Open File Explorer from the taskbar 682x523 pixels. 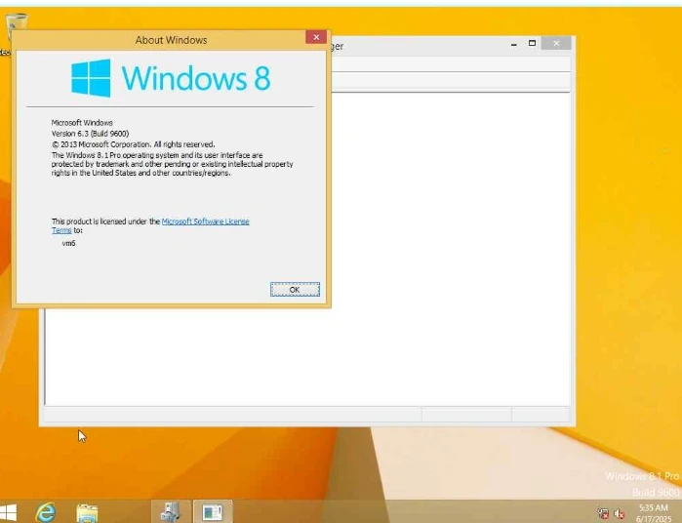pyautogui.click(x=87, y=513)
